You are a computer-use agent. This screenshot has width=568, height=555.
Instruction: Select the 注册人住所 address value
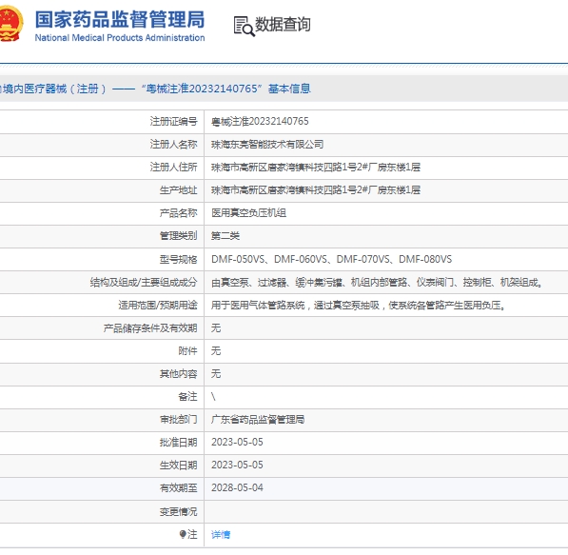[316, 168]
